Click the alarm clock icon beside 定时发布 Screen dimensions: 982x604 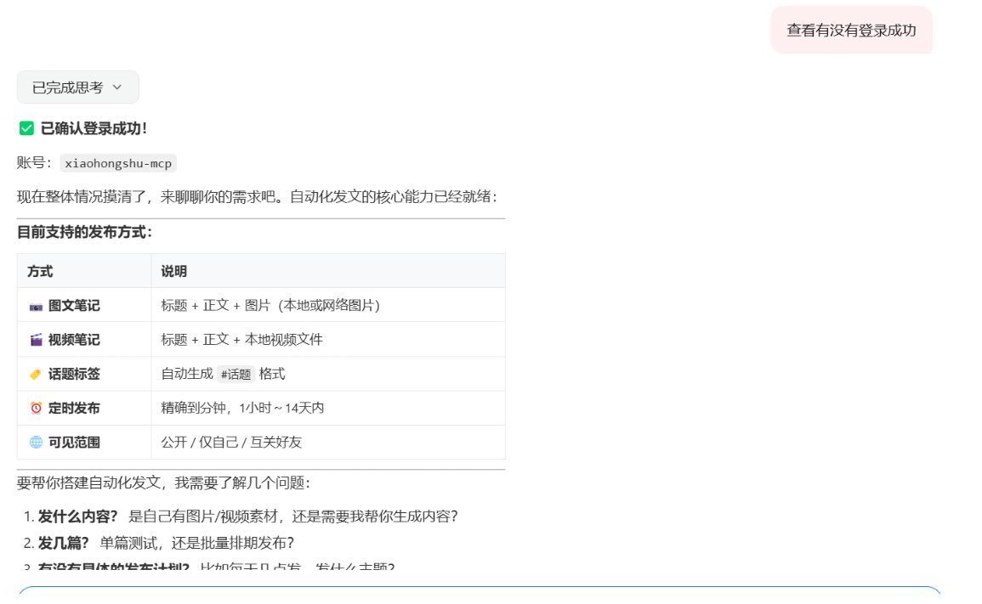click(36, 408)
